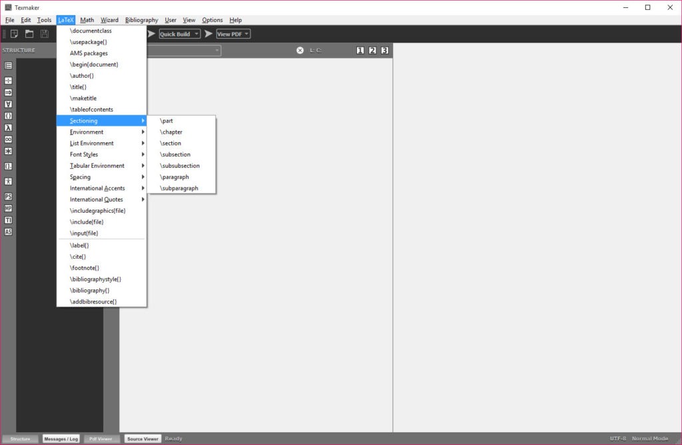
Task: Expand the International Quotes submenu
Action: pos(102,200)
